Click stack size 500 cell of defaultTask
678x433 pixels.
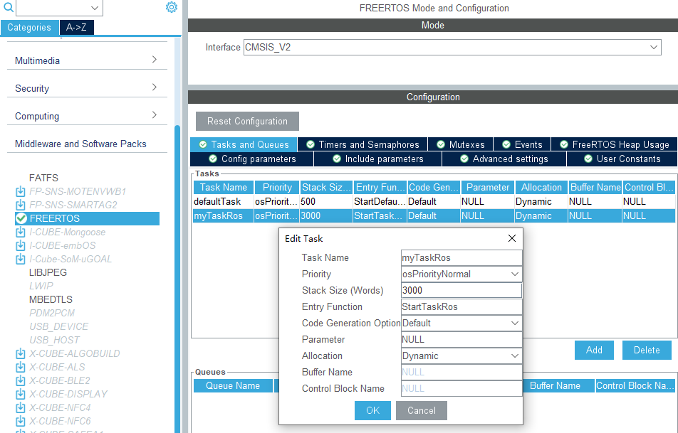pos(326,202)
